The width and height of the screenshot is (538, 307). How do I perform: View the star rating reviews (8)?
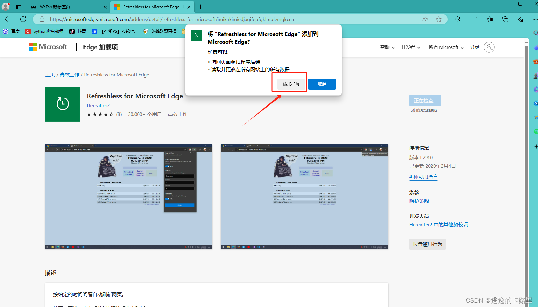pos(104,114)
